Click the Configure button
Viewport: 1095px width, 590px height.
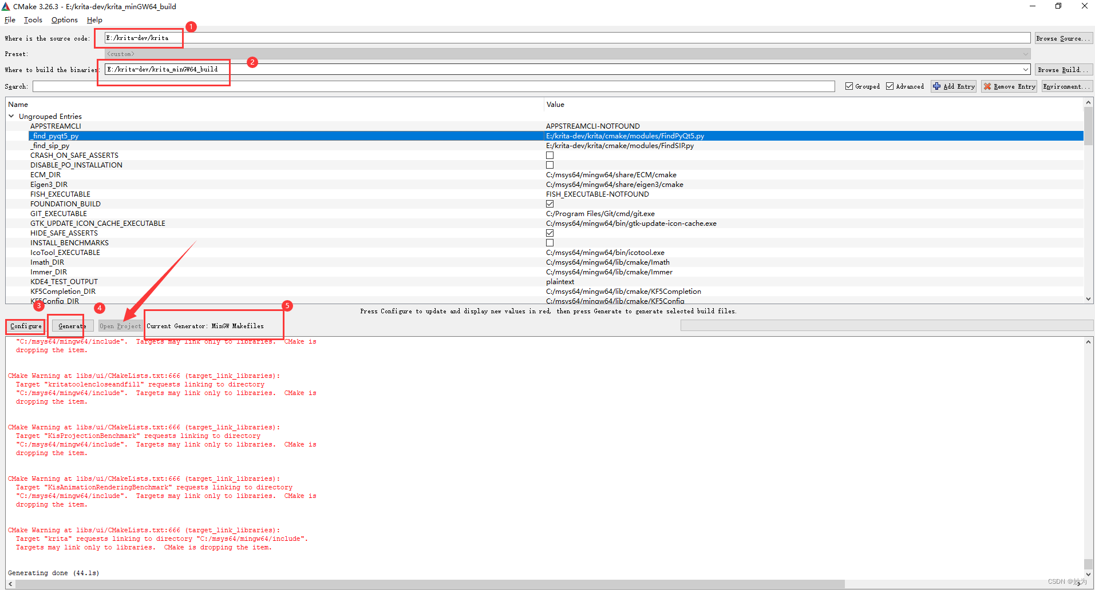tap(26, 326)
